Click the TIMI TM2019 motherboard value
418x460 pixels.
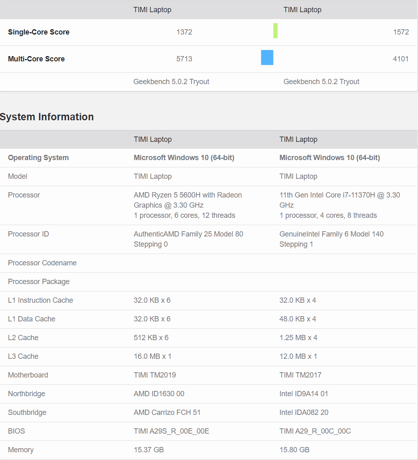pos(155,375)
